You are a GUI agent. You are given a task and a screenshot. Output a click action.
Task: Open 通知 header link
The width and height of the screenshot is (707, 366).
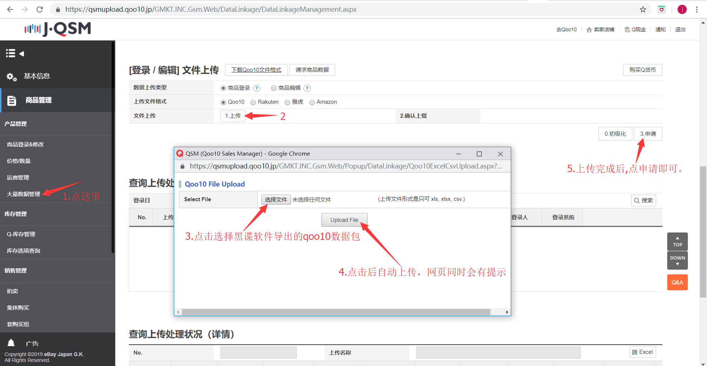661,29
